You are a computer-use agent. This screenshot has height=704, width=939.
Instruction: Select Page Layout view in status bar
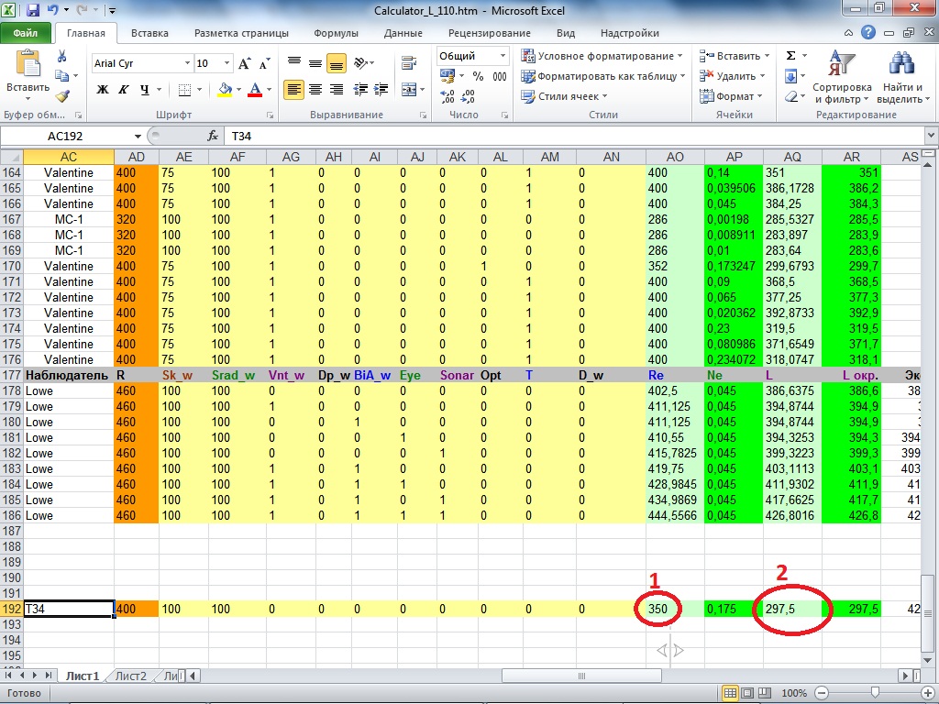click(x=747, y=693)
